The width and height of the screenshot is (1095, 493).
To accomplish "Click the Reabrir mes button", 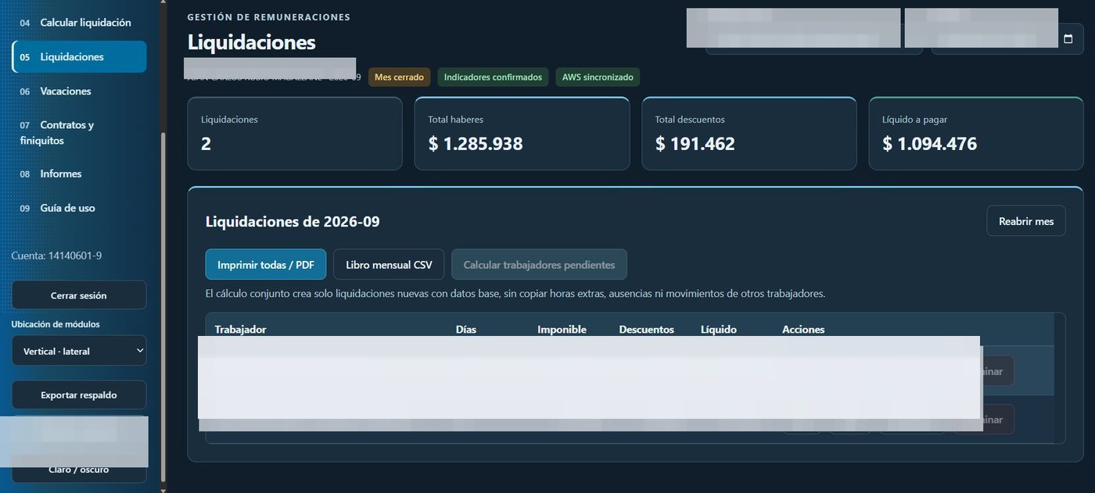I will pyautogui.click(x=1026, y=221).
